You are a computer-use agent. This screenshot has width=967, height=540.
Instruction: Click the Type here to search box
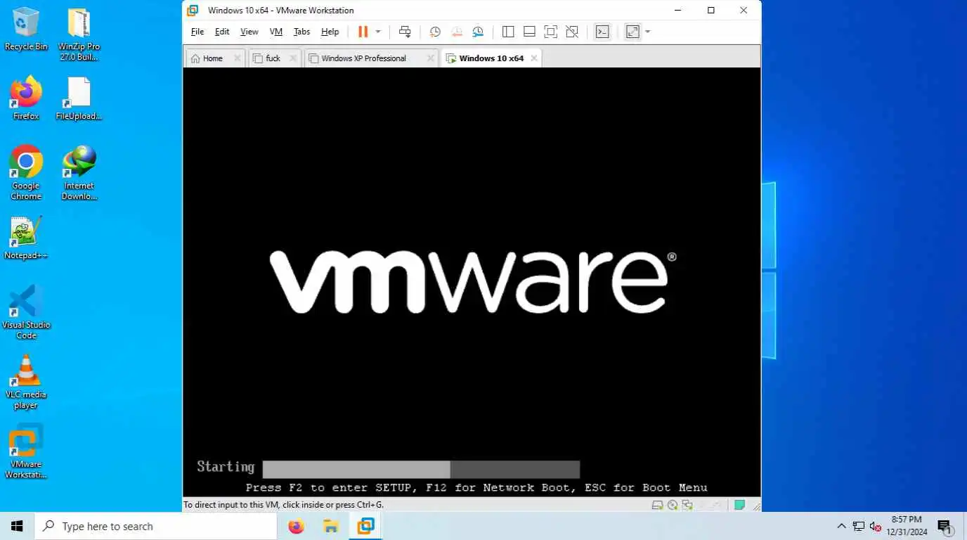point(155,526)
